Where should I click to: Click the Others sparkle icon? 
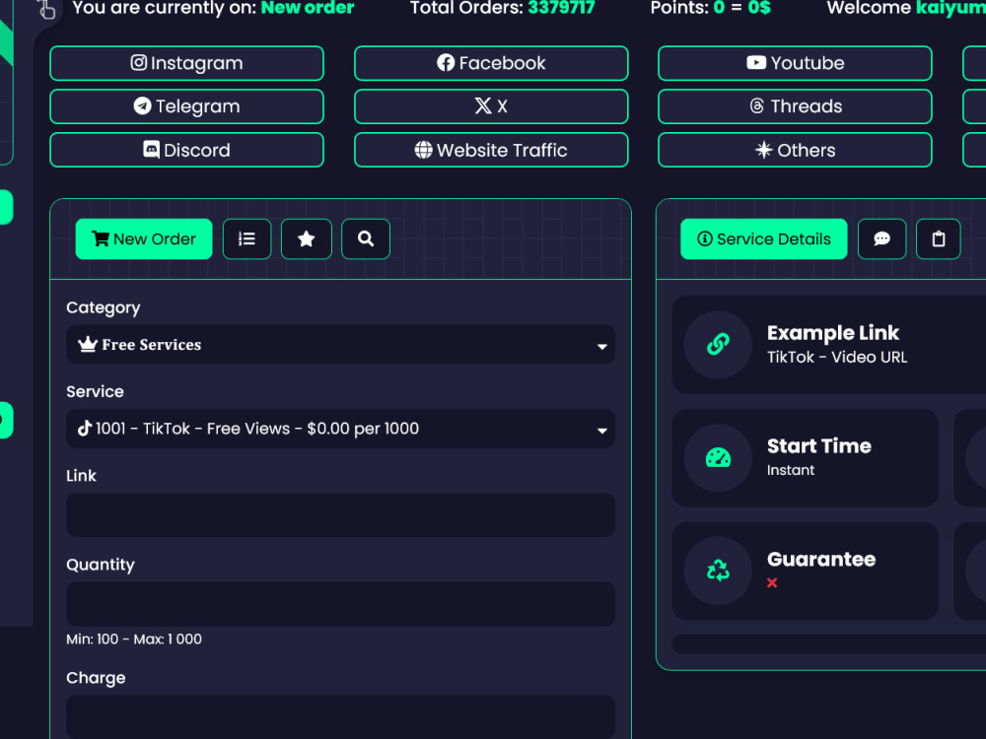point(763,150)
